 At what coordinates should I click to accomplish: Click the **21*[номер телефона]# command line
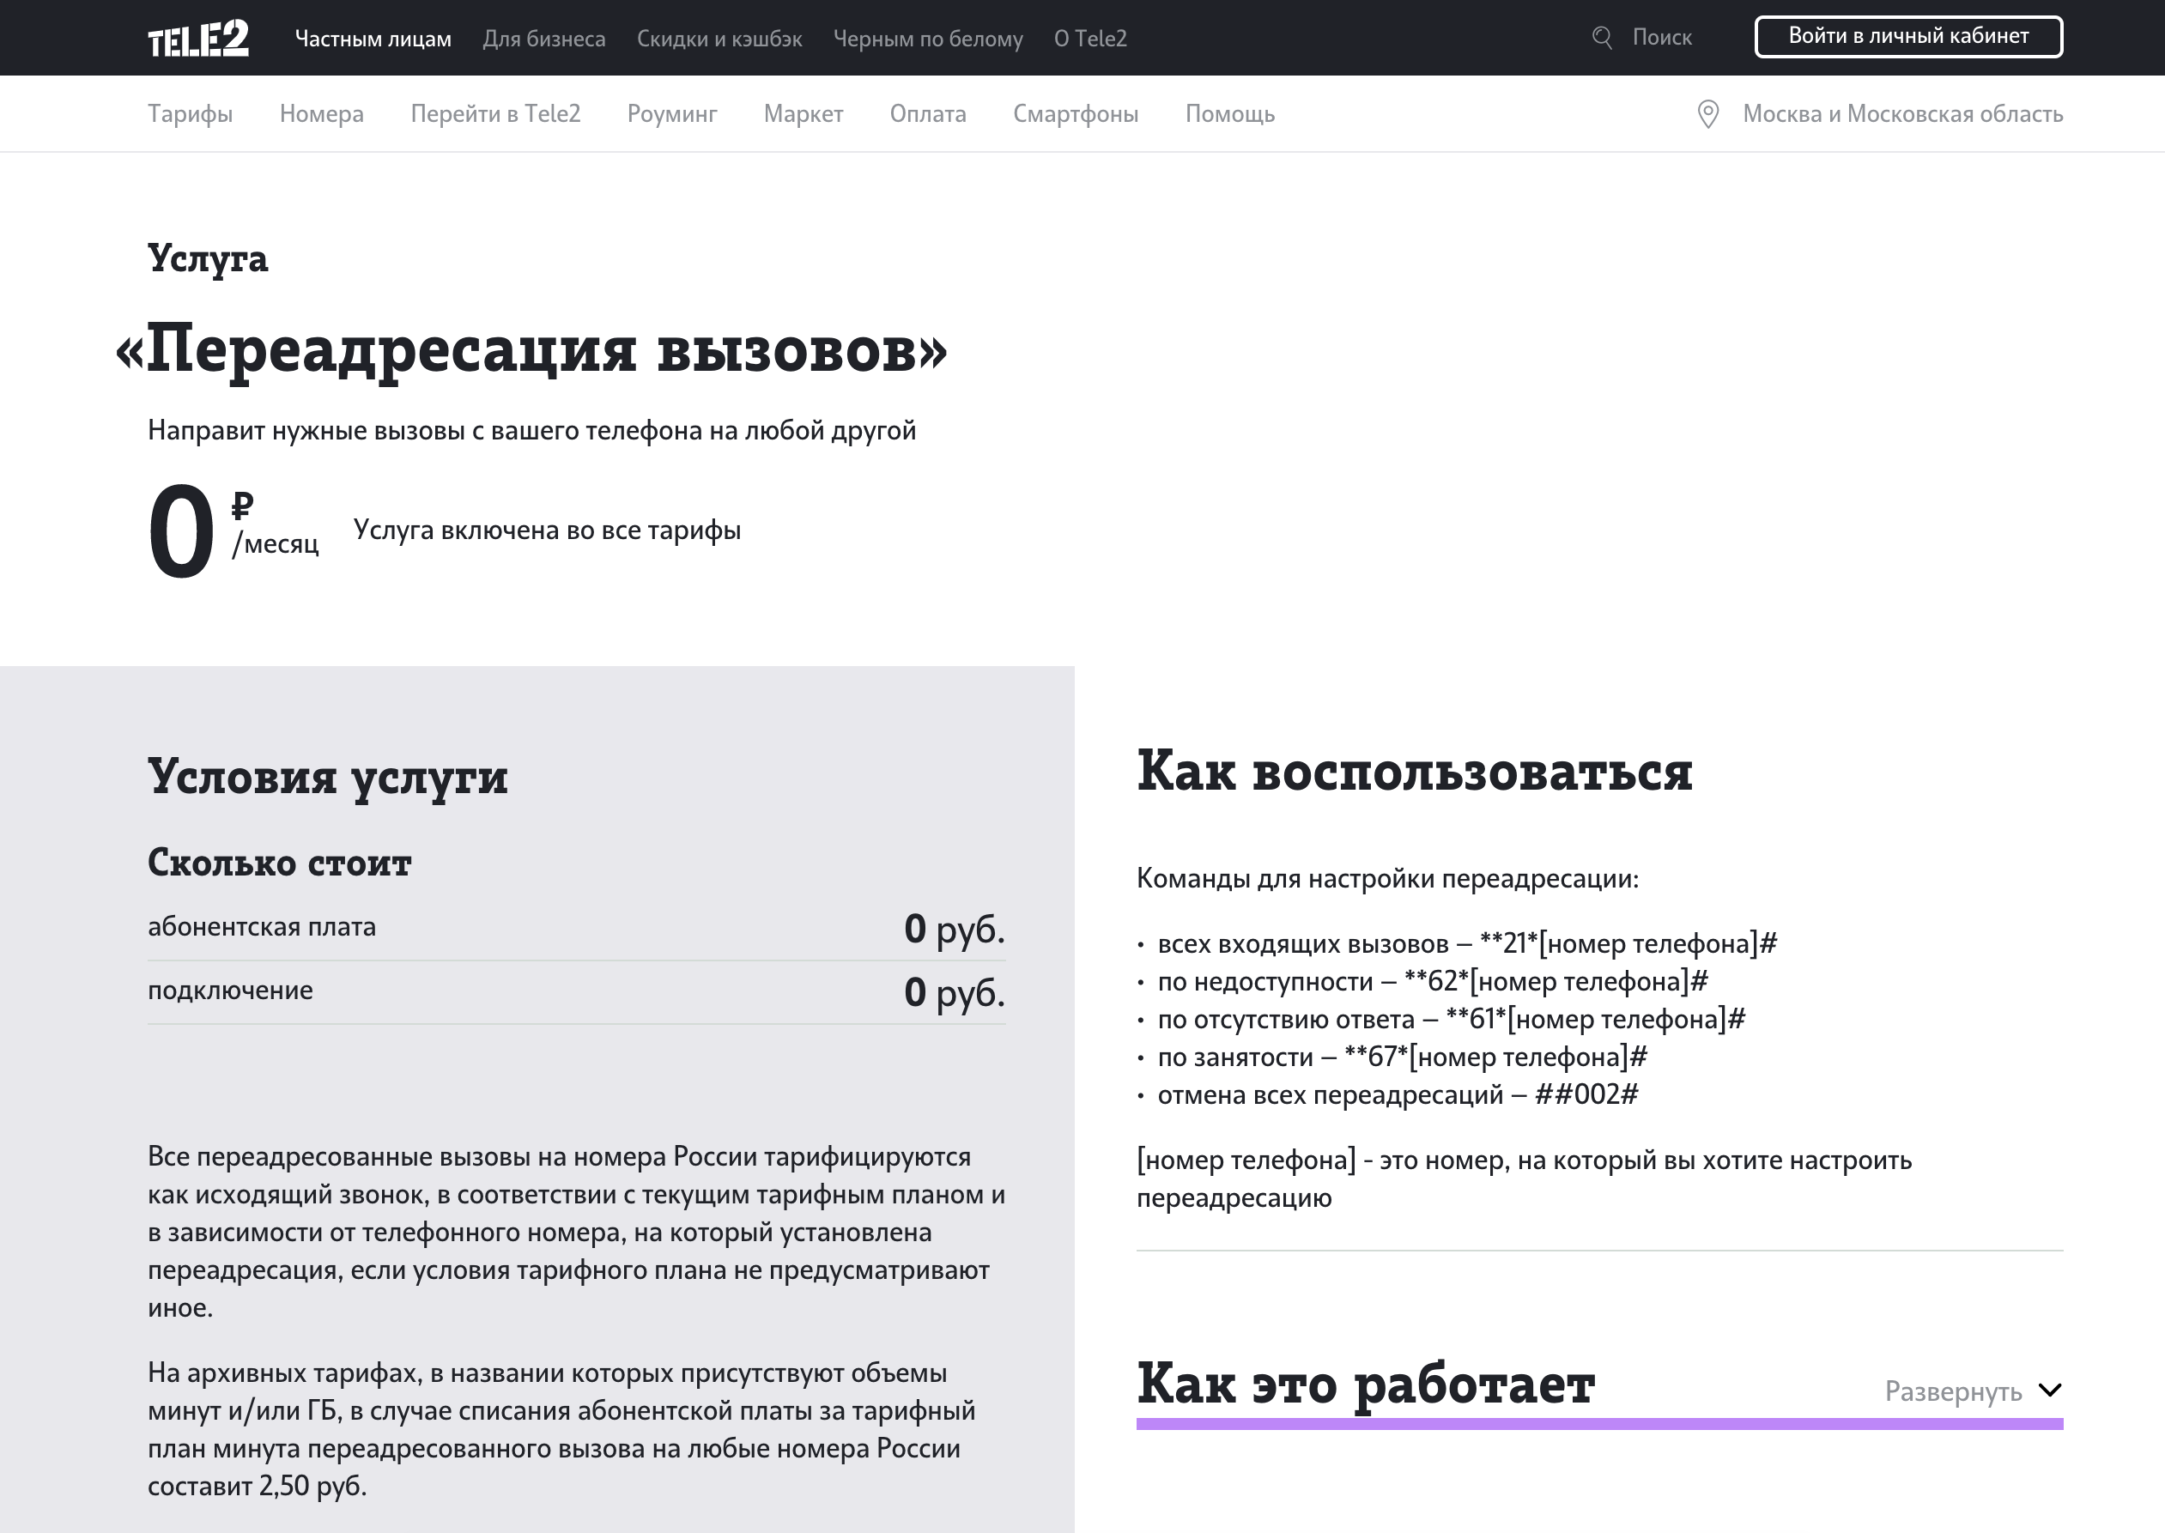tap(1467, 944)
